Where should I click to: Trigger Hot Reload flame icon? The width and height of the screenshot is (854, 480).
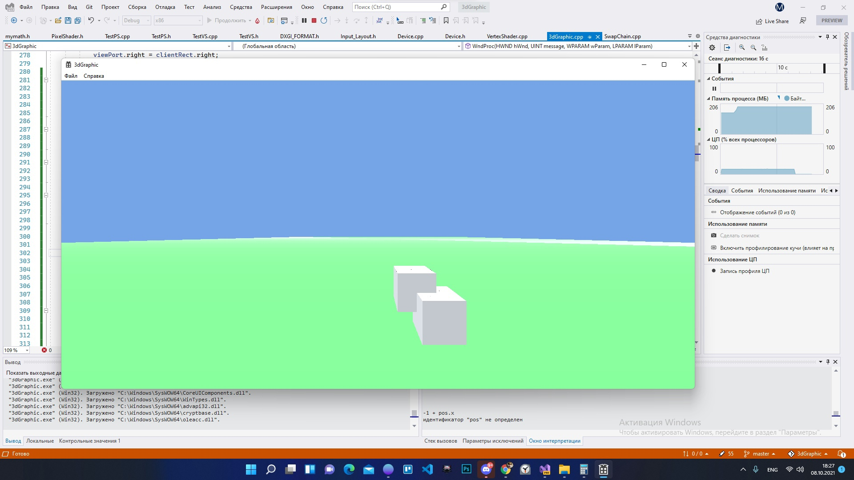(x=257, y=20)
